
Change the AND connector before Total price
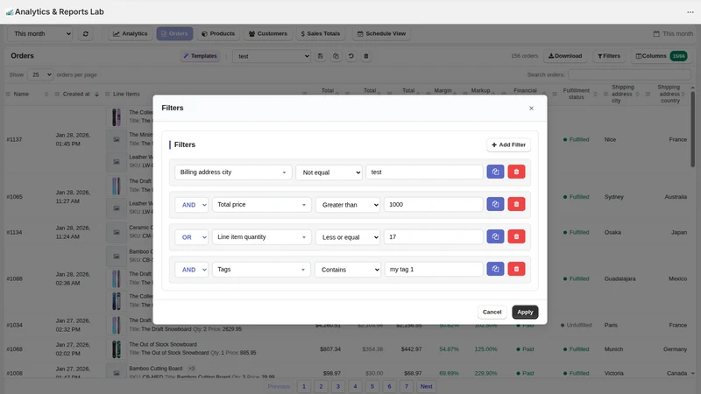191,205
